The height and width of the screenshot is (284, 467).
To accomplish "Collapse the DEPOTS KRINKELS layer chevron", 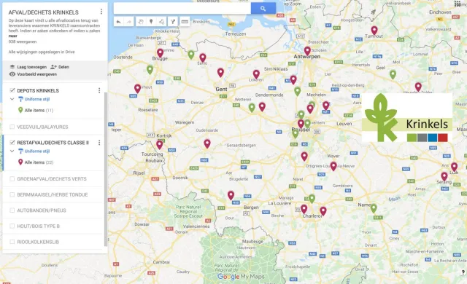I will pos(12,99).
